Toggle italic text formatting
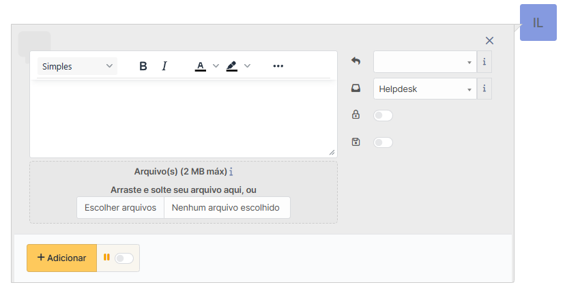 (x=164, y=66)
